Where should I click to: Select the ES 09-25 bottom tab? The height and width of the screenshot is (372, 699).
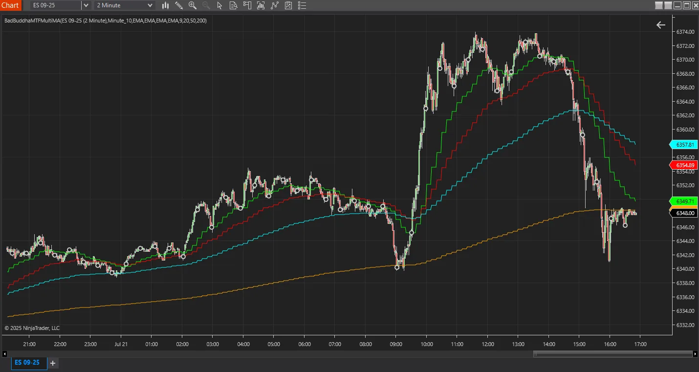29,363
